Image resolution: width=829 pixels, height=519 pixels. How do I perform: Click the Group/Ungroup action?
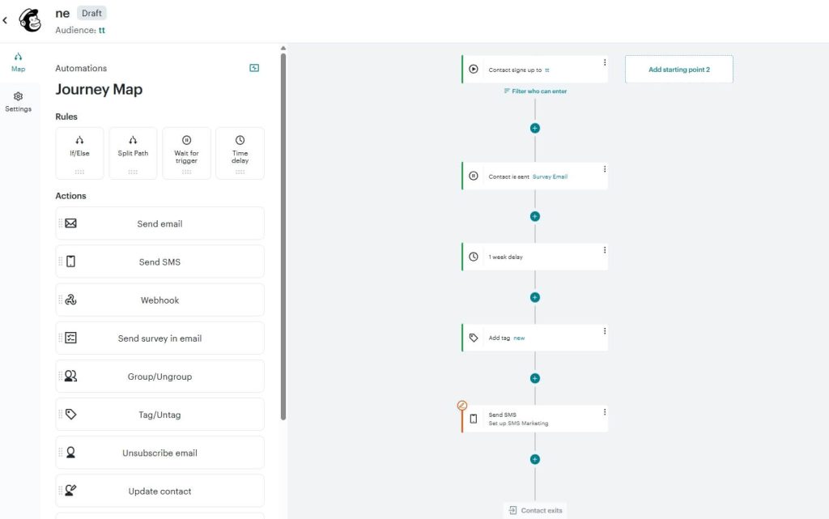click(x=159, y=376)
